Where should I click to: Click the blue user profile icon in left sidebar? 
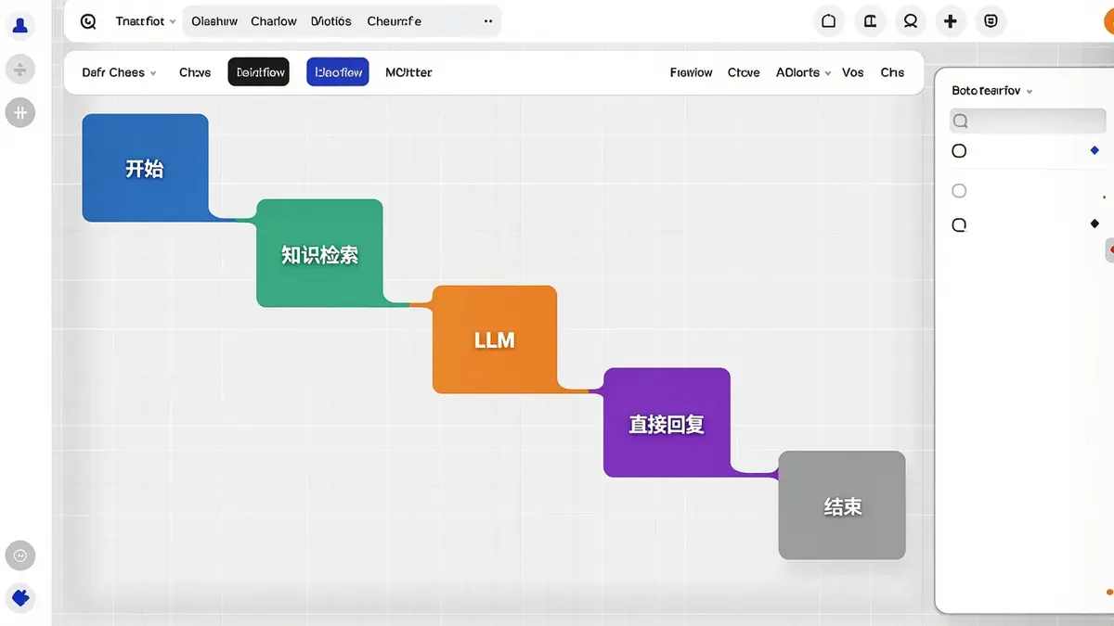[19, 25]
